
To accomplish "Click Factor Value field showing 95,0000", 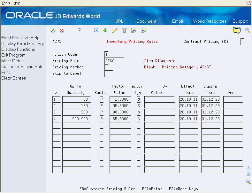I will (120, 106).
